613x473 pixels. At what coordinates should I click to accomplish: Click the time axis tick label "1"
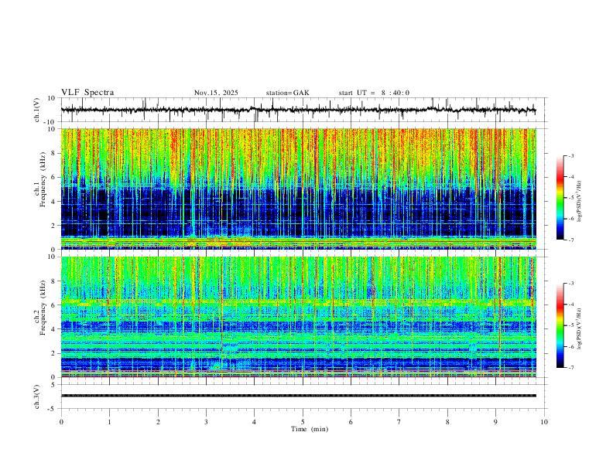(109, 422)
